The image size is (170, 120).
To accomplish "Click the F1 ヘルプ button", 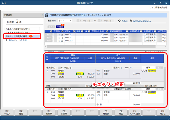I will click(x=7, y=112).
